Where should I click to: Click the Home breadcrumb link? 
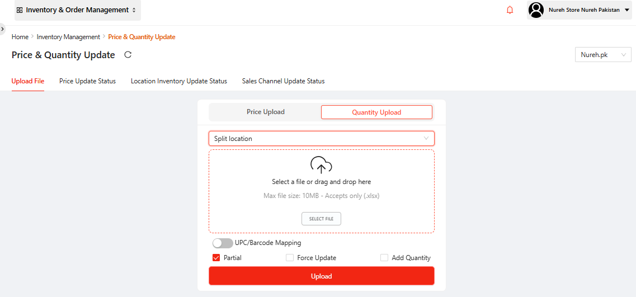[20, 37]
